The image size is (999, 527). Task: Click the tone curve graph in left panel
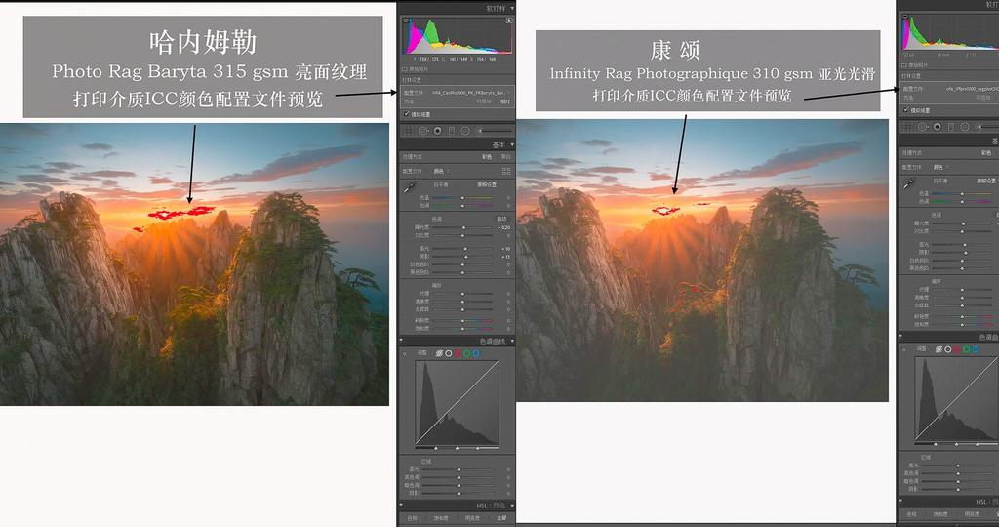457,403
